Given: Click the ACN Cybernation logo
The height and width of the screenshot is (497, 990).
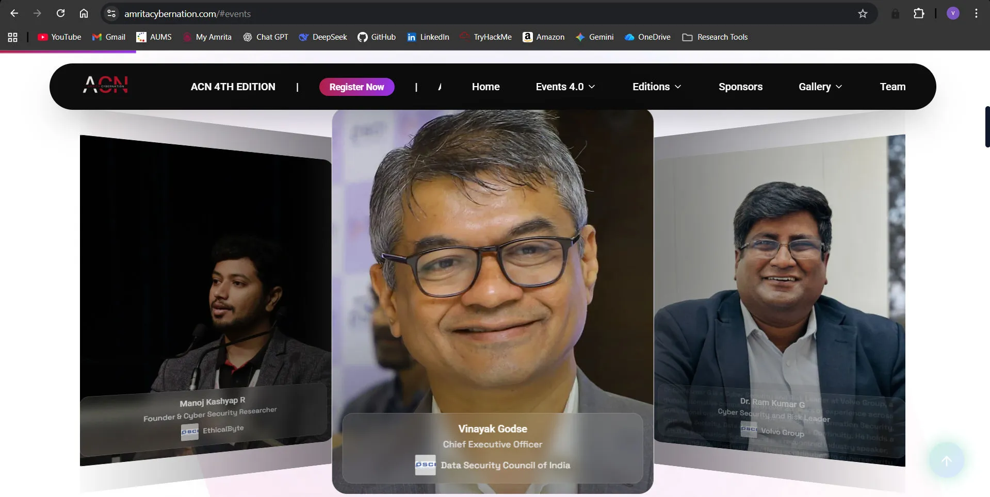Looking at the screenshot, I should coord(106,85).
